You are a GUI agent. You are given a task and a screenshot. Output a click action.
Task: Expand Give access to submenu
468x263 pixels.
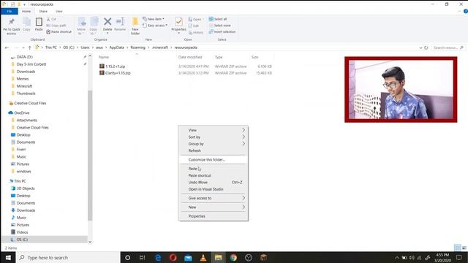point(213,198)
